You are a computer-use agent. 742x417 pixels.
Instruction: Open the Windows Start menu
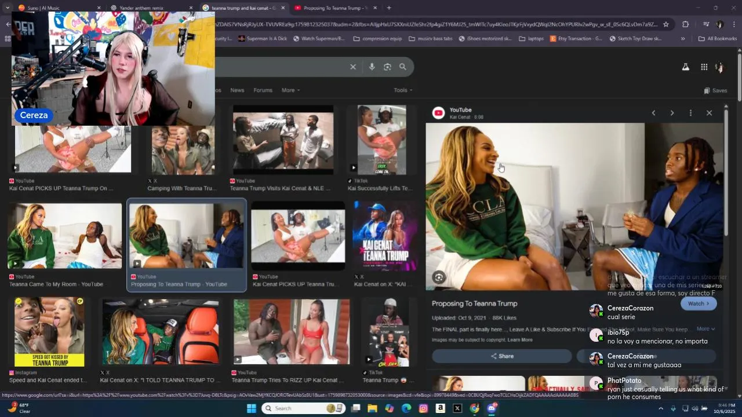pos(251,408)
